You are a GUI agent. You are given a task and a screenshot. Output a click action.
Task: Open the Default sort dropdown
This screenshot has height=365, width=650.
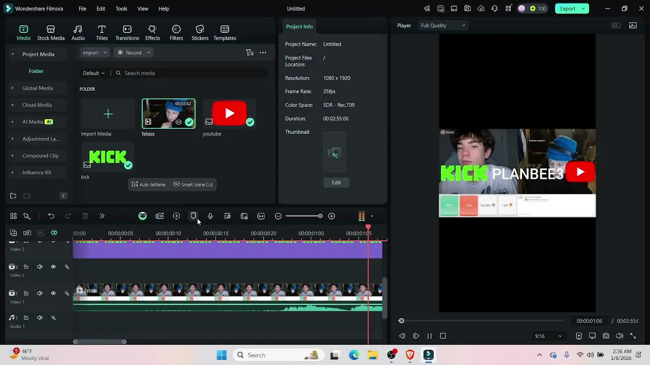[x=93, y=73]
